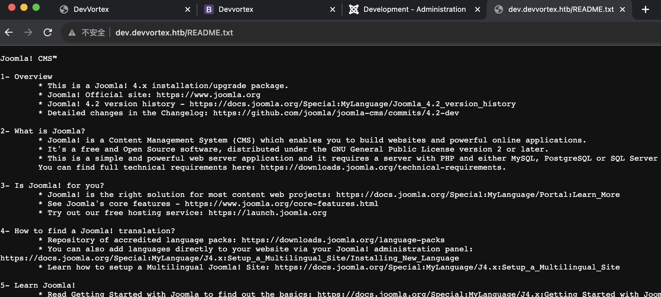
Task: Go back to the previous page
Action: click(9, 32)
